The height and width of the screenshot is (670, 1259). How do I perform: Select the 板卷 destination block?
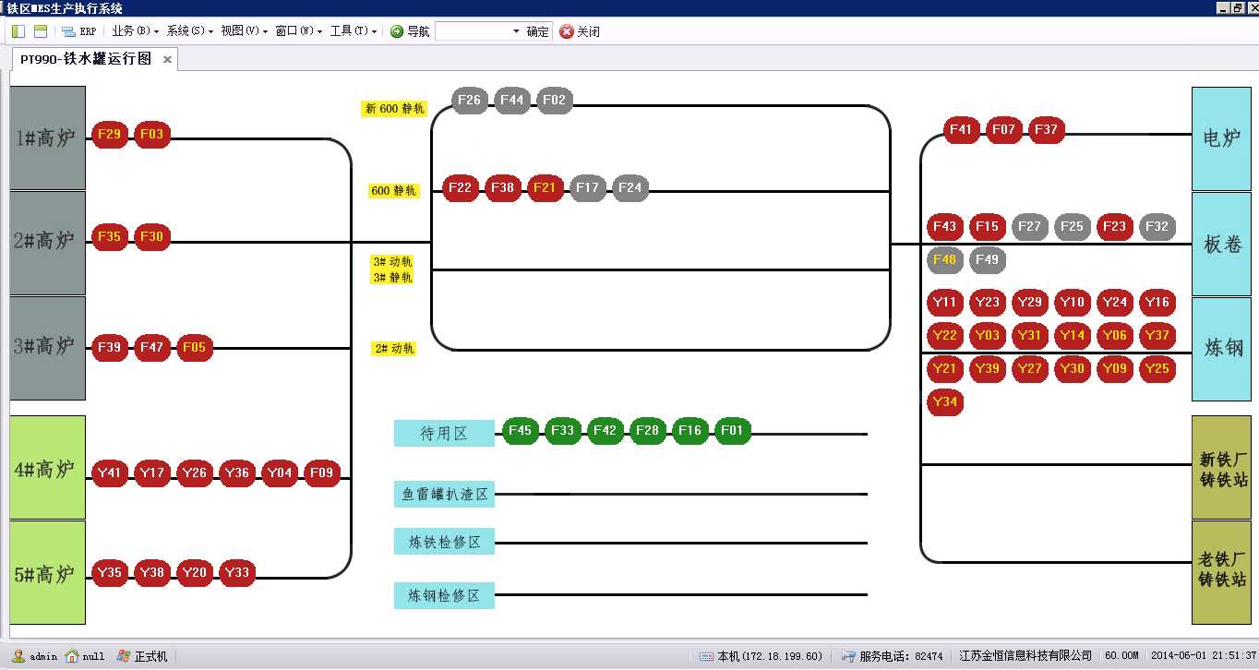pos(1221,244)
